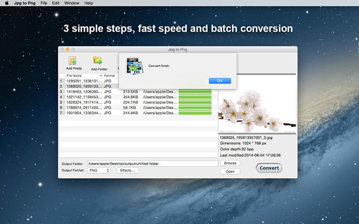The height and width of the screenshot is (224, 359).
Task: Open the File menu
Action: point(44,3)
